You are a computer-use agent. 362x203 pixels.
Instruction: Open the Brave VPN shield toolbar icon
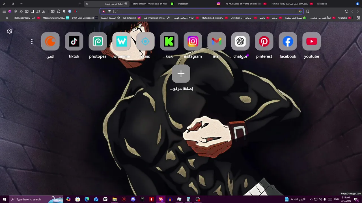click(15, 11)
